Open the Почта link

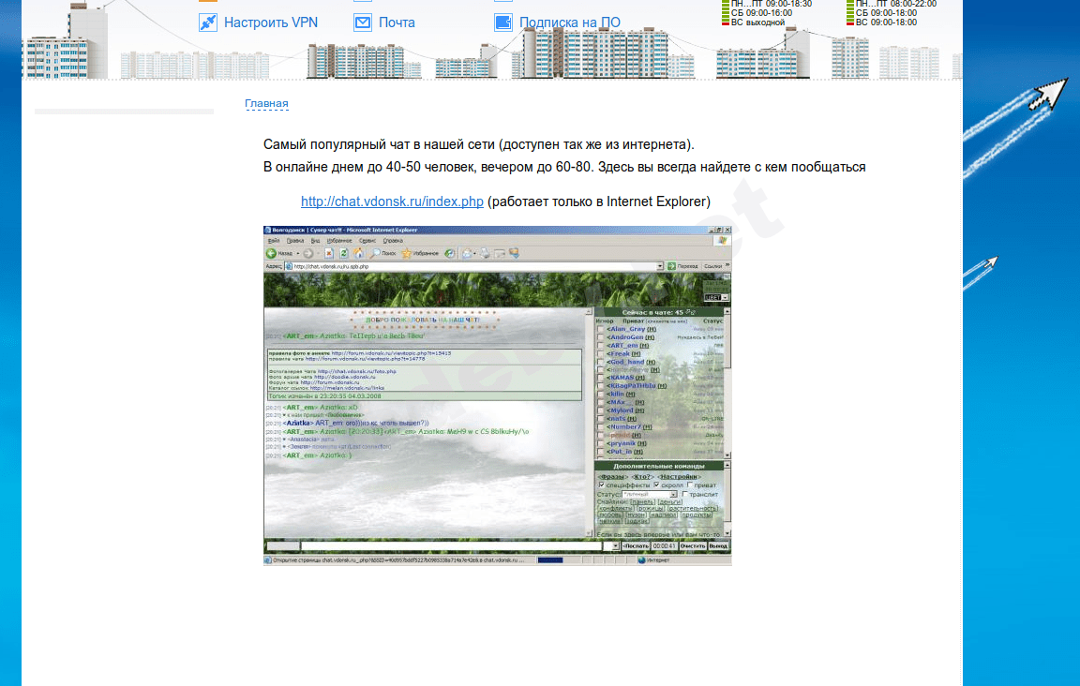(397, 22)
